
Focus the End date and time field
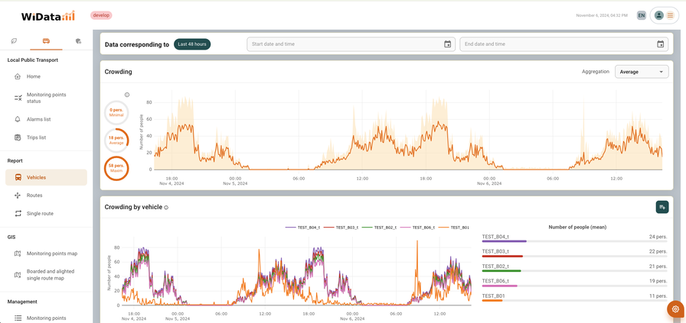point(563,44)
